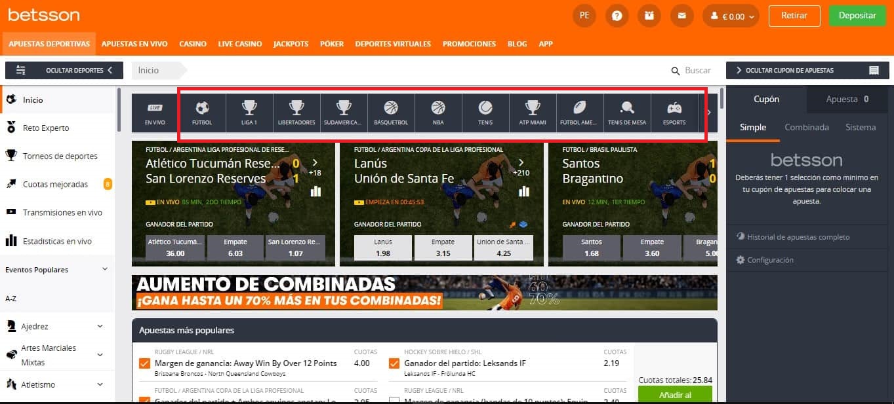Open Estadísticas en vivo in the sidebar
894x404 pixels.
coord(57,241)
